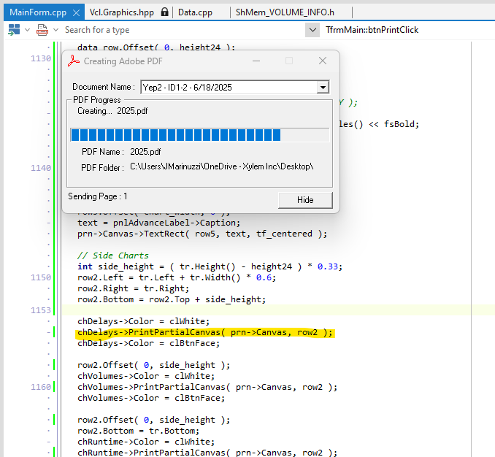Screen dimensions: 495x457
Task: Click the method list toolbar icon
Action: 42,30
